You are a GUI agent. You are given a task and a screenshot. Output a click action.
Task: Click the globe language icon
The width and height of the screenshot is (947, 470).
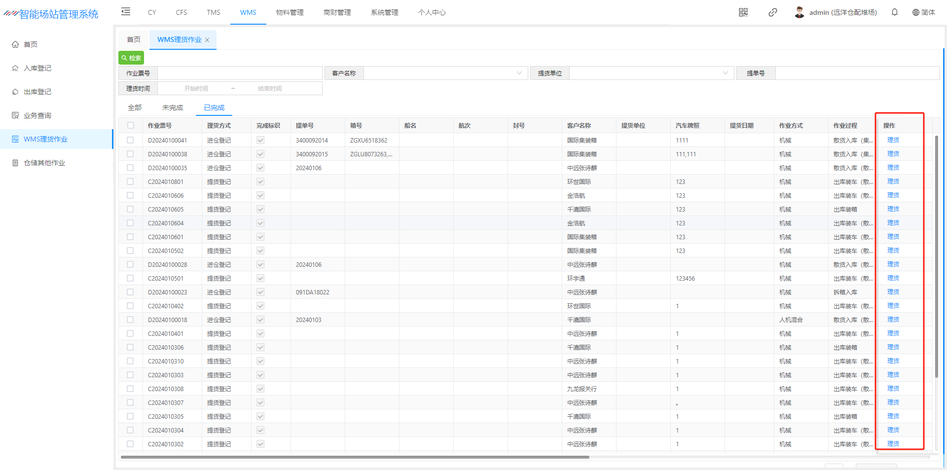915,12
